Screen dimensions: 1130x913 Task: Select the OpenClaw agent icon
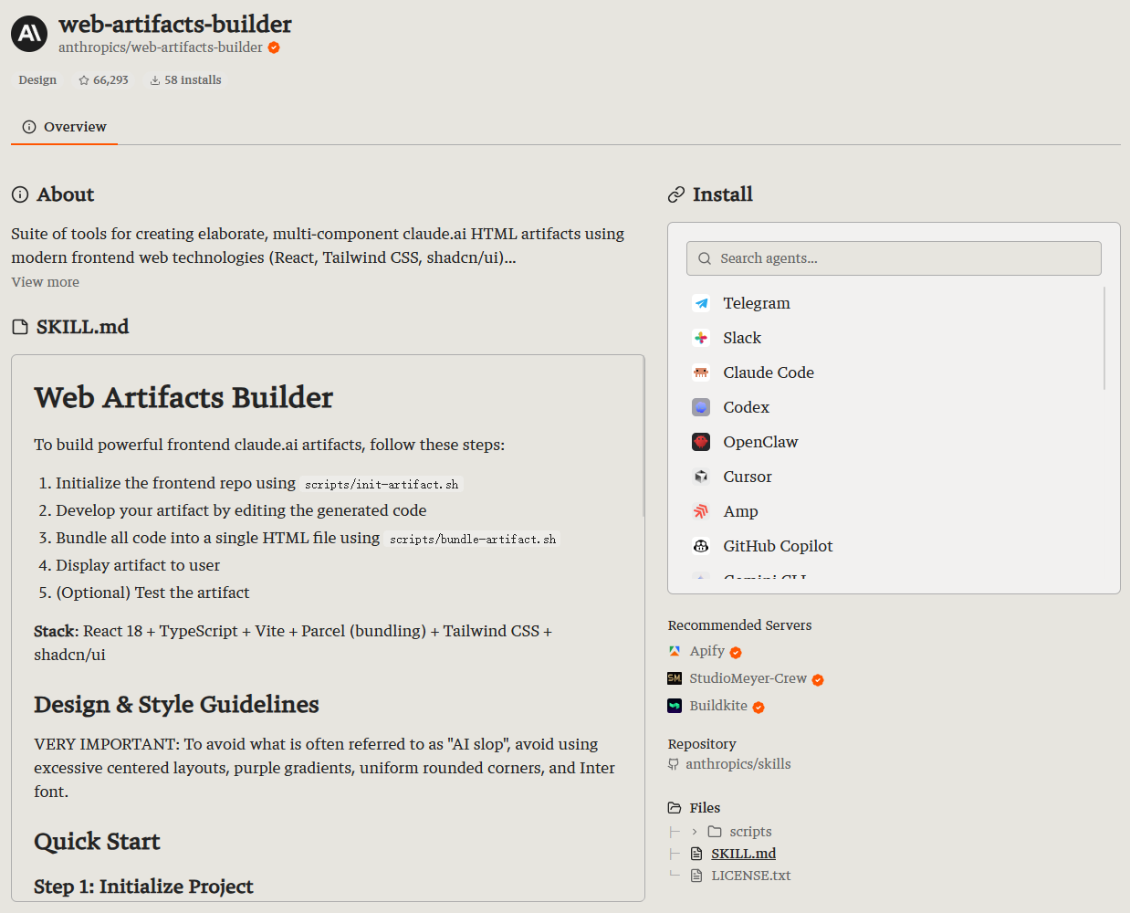click(x=701, y=442)
